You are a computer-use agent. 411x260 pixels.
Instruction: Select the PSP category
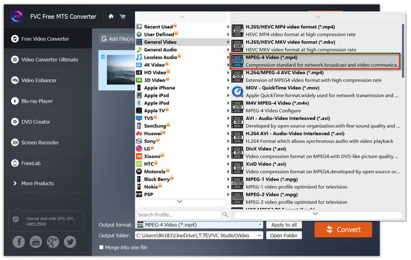[x=183, y=194]
